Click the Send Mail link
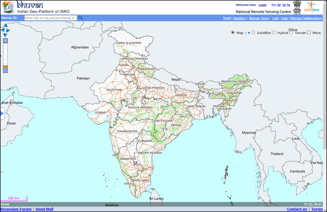This screenshot has width=327, height=212. tap(44, 209)
